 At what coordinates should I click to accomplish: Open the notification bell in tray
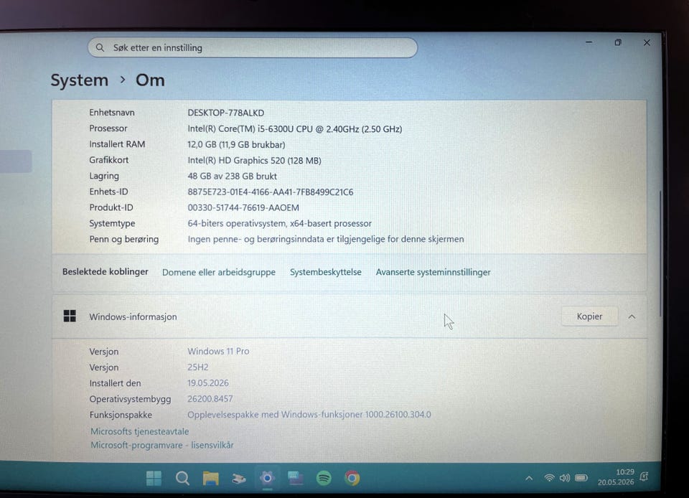click(x=645, y=477)
